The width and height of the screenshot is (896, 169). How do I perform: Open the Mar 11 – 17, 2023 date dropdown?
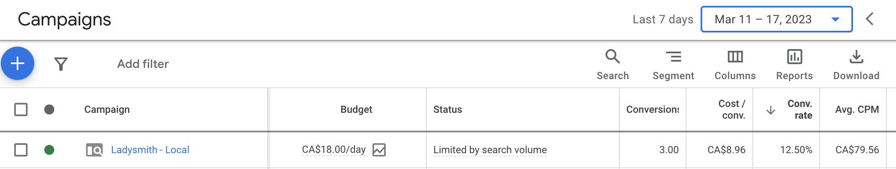pos(777,19)
